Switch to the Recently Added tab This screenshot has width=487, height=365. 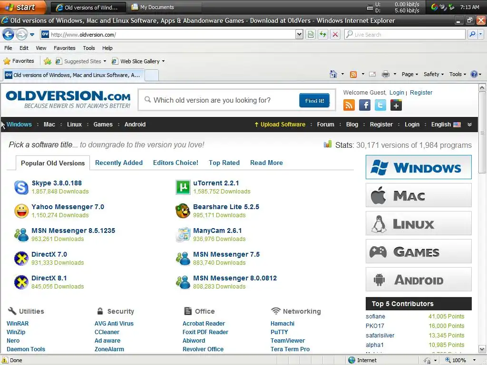click(118, 163)
